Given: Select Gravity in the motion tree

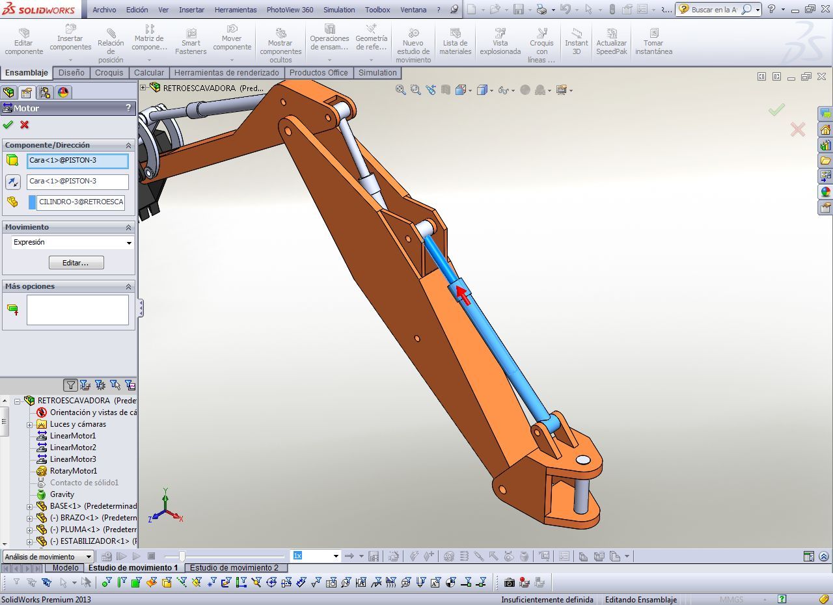Looking at the screenshot, I should (62, 494).
